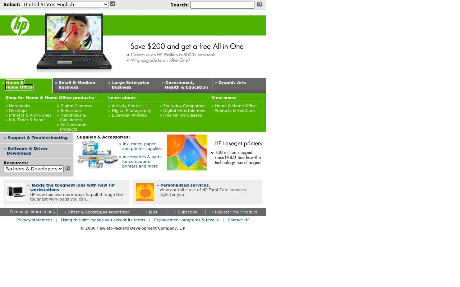The width and height of the screenshot is (460, 287).
Task: Click the Subscribe footer link
Action: [186, 212]
